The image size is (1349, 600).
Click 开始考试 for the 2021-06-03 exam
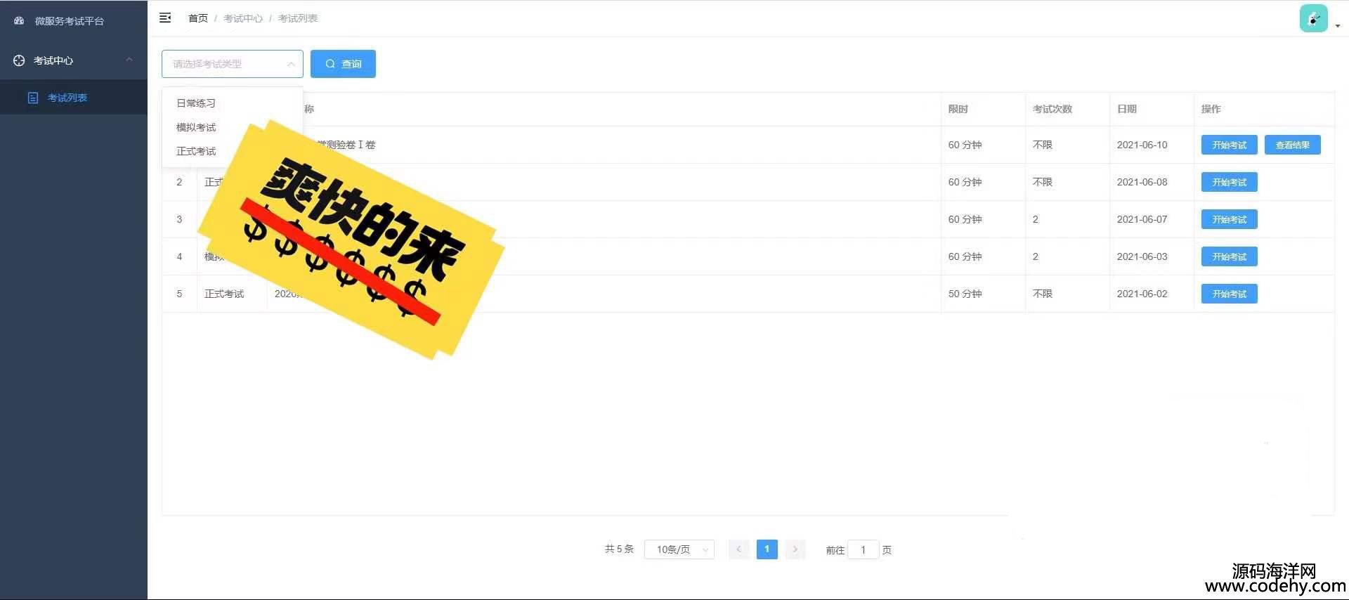pos(1230,256)
